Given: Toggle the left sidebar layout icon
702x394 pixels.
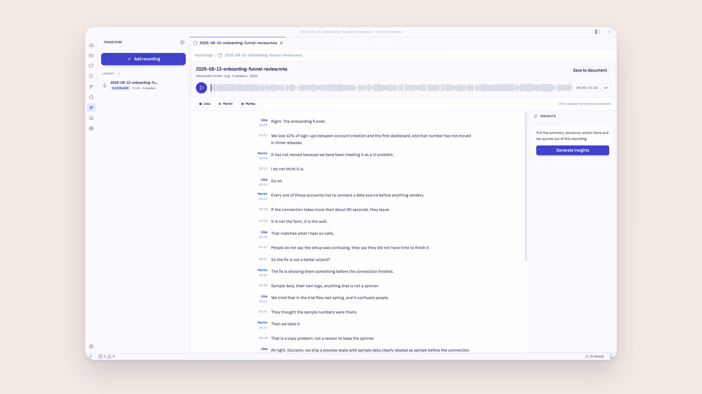Looking at the screenshot, I should click(x=597, y=32).
